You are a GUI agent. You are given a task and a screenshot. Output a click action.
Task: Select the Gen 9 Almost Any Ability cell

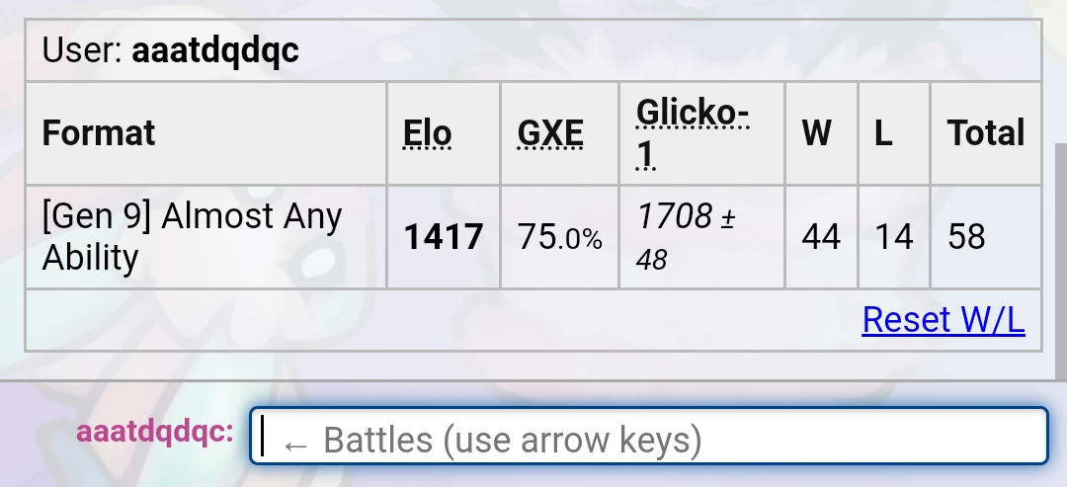click(206, 237)
